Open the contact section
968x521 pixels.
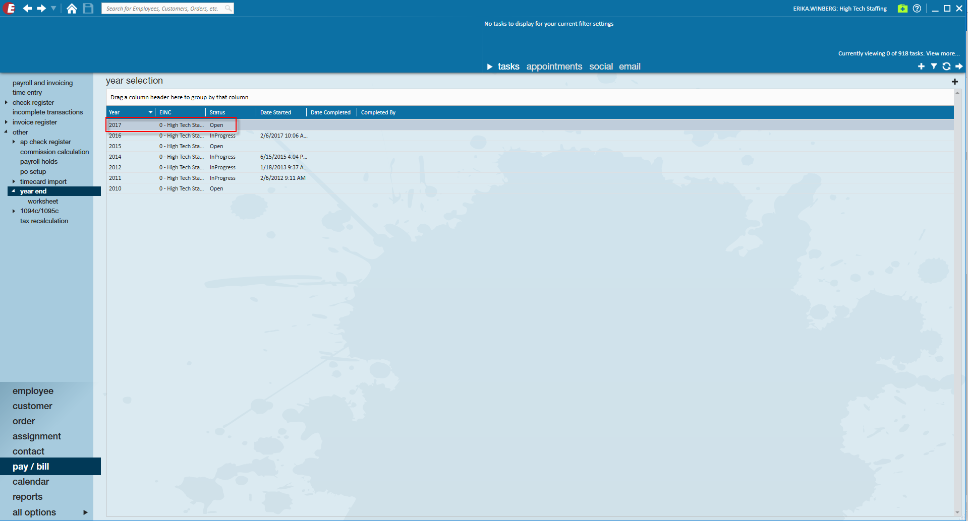coord(28,451)
